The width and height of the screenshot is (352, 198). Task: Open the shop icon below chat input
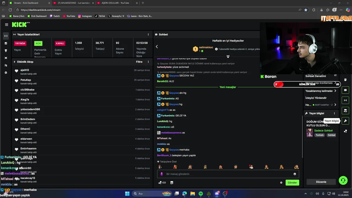click(172, 183)
